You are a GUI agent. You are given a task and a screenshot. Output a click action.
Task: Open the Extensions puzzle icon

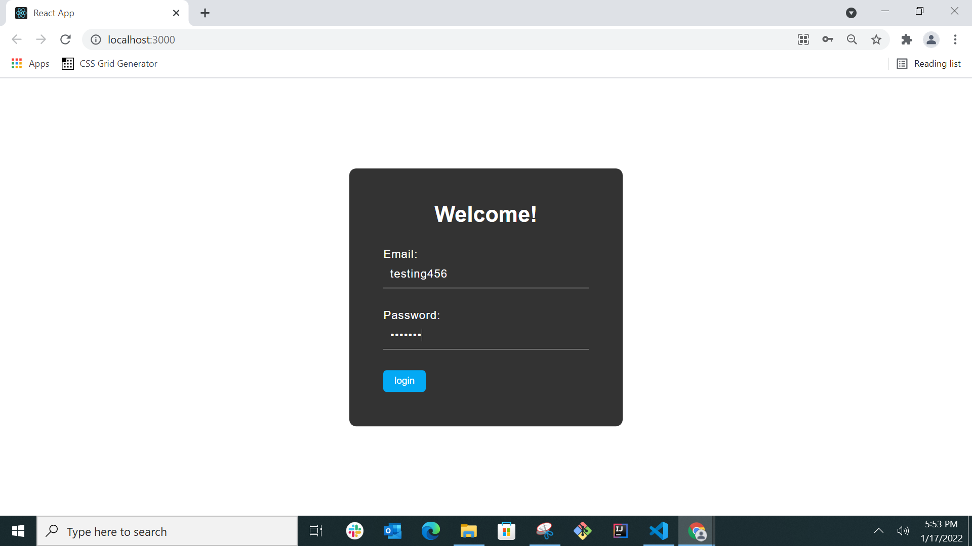point(906,39)
